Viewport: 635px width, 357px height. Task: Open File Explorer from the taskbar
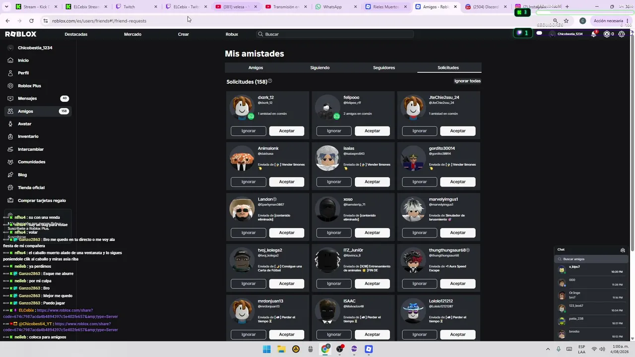pos(281,349)
